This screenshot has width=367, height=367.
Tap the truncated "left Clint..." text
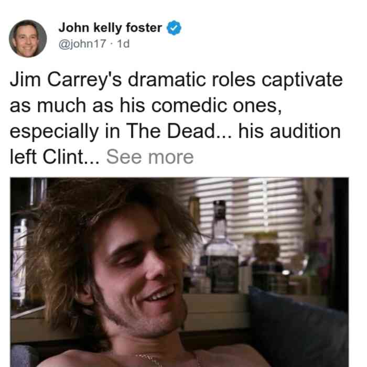click(x=55, y=157)
